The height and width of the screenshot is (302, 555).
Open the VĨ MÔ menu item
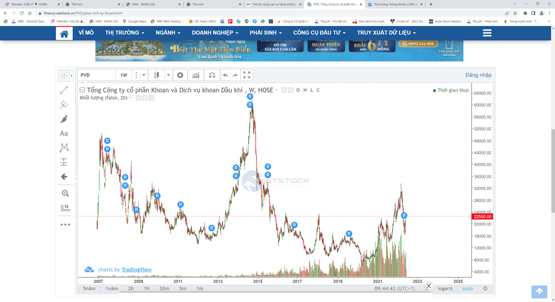point(86,32)
